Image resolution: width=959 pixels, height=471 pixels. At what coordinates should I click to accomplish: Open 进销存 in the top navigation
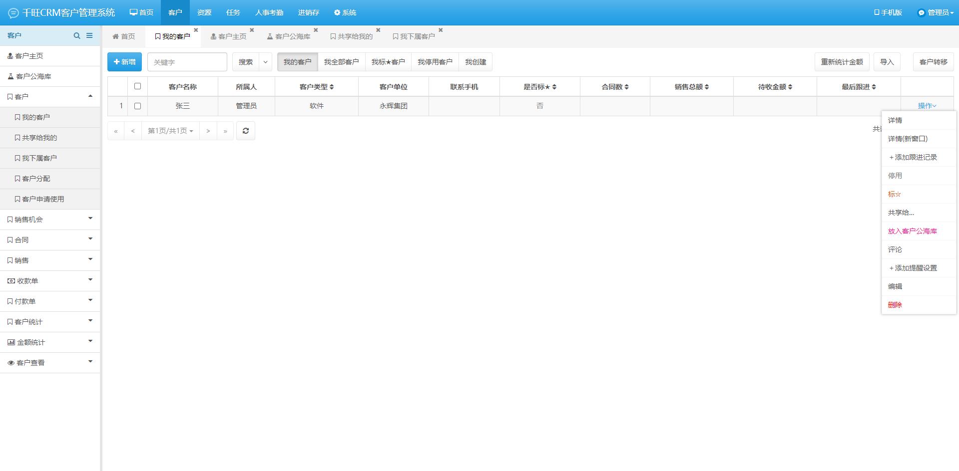click(309, 12)
